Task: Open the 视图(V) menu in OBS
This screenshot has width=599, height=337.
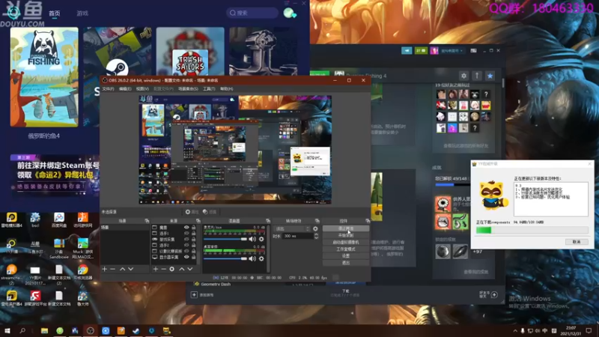Action: (x=142, y=89)
